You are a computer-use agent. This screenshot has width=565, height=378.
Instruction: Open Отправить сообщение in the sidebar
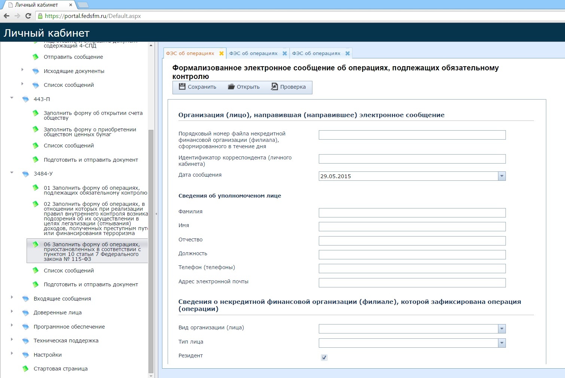[73, 57]
